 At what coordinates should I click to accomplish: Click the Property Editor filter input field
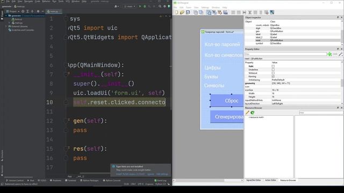[x=285, y=54]
